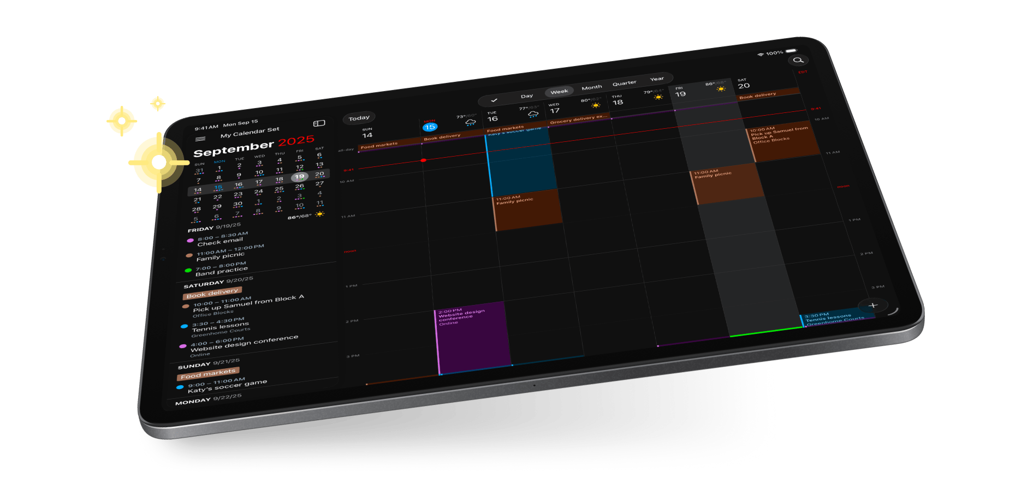Viewport: 1027px width, 502px height.
Task: Tap the plus button to add event
Action: coord(872,306)
